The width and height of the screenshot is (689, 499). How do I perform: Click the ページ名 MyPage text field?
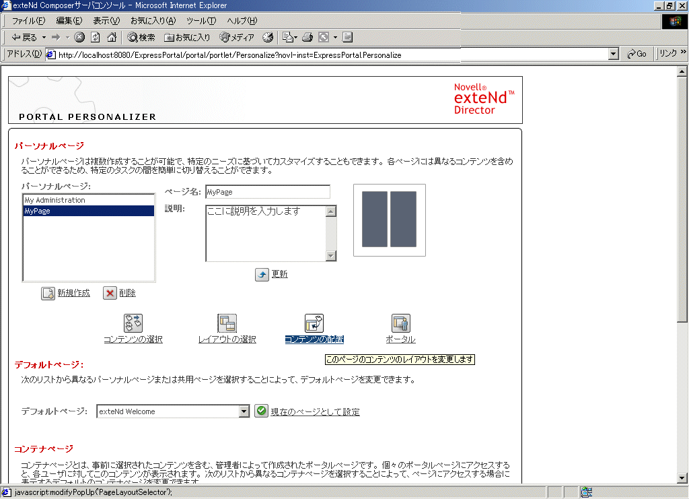(x=268, y=192)
